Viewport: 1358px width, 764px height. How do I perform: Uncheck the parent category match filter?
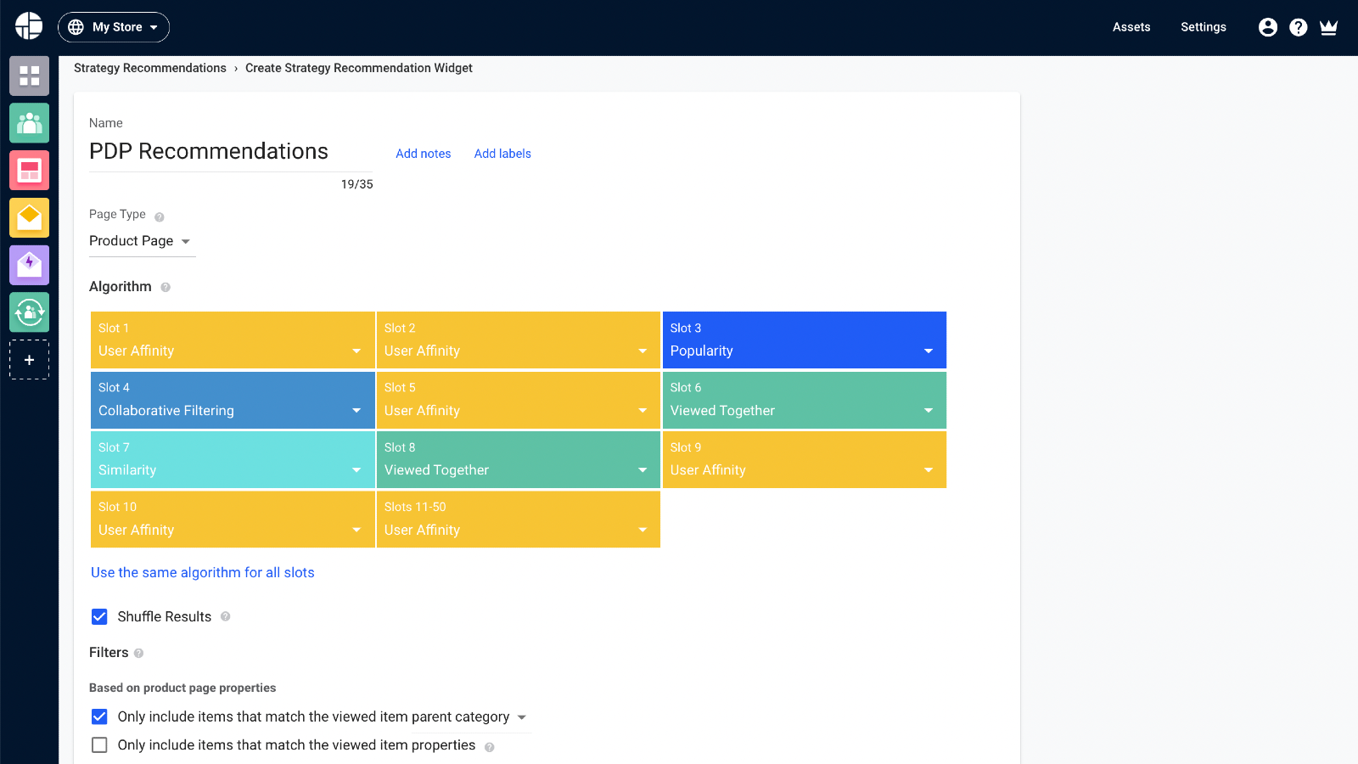[99, 716]
